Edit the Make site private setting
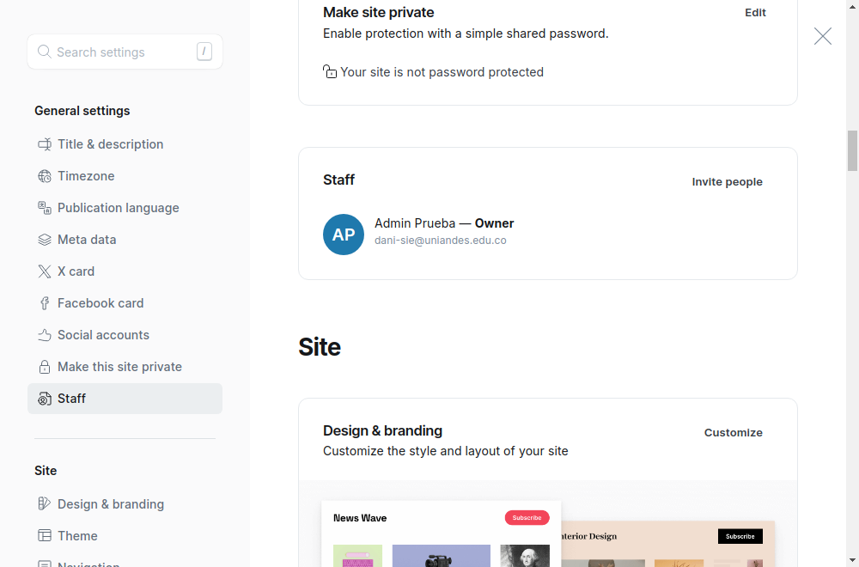Screen dimensions: 859x567 (x=755, y=13)
